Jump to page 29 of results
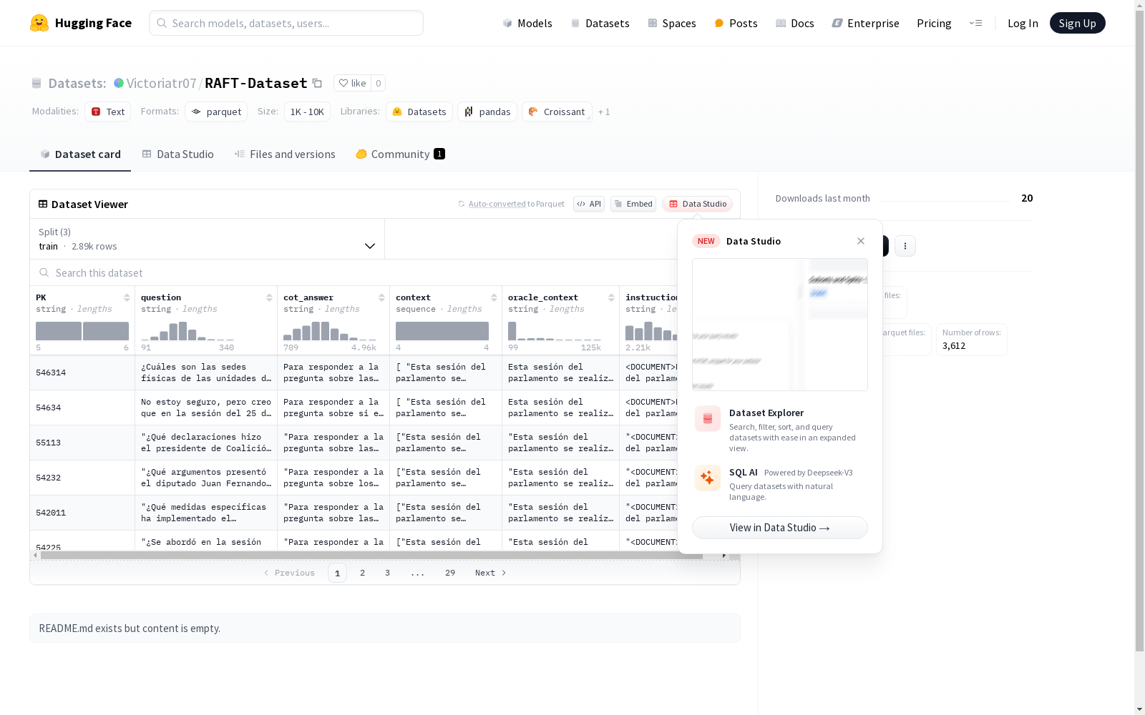The width and height of the screenshot is (1145, 715). click(450, 573)
